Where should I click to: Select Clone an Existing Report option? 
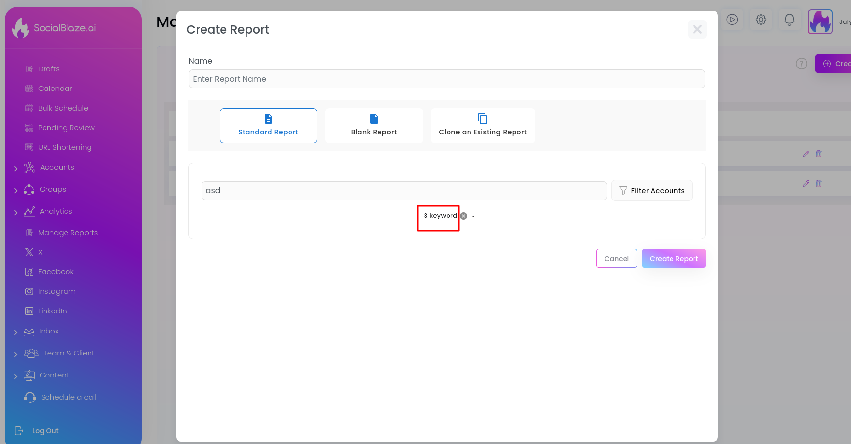click(483, 126)
